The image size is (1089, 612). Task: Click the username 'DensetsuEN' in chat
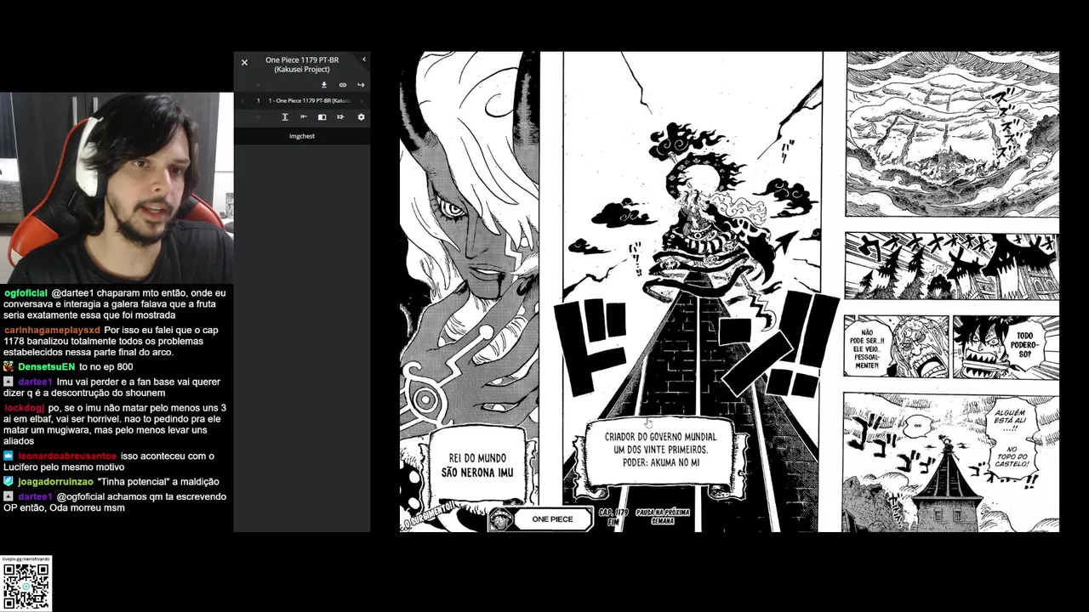(46, 367)
